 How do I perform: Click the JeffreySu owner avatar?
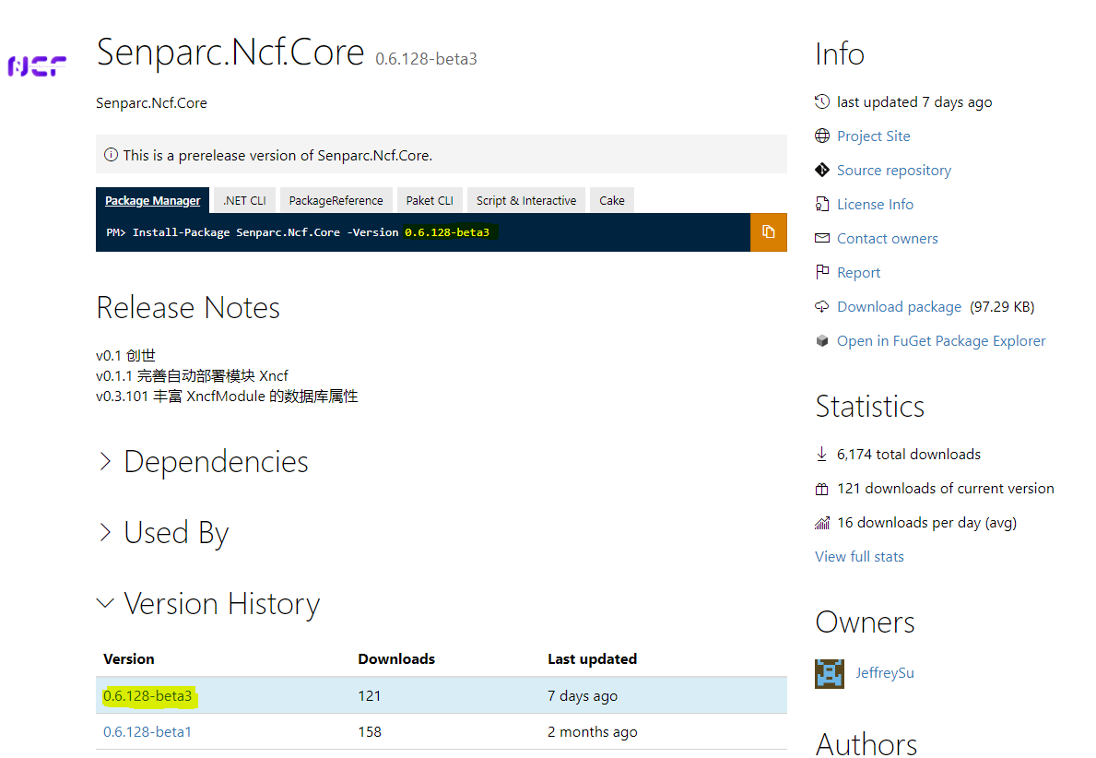tap(830, 673)
